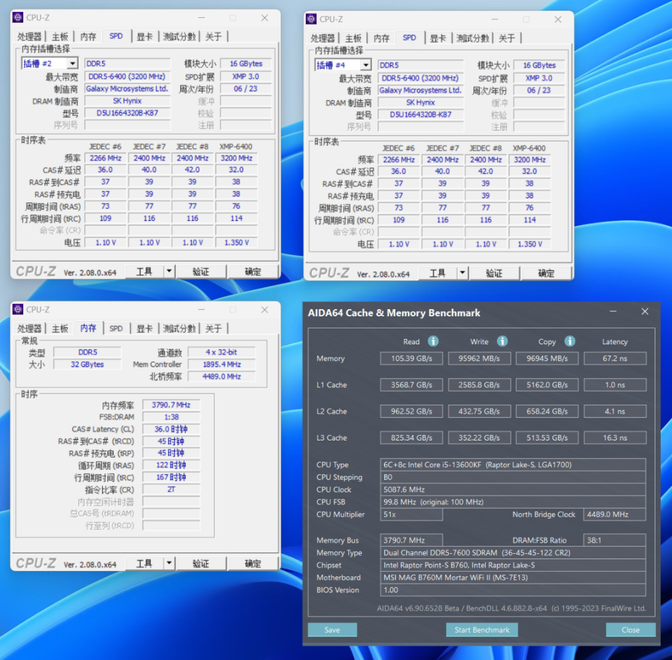Screen dimensions: 672x660
Task: Click Memory Type field DDR5-7600 SDRAM
Action: coord(513,553)
